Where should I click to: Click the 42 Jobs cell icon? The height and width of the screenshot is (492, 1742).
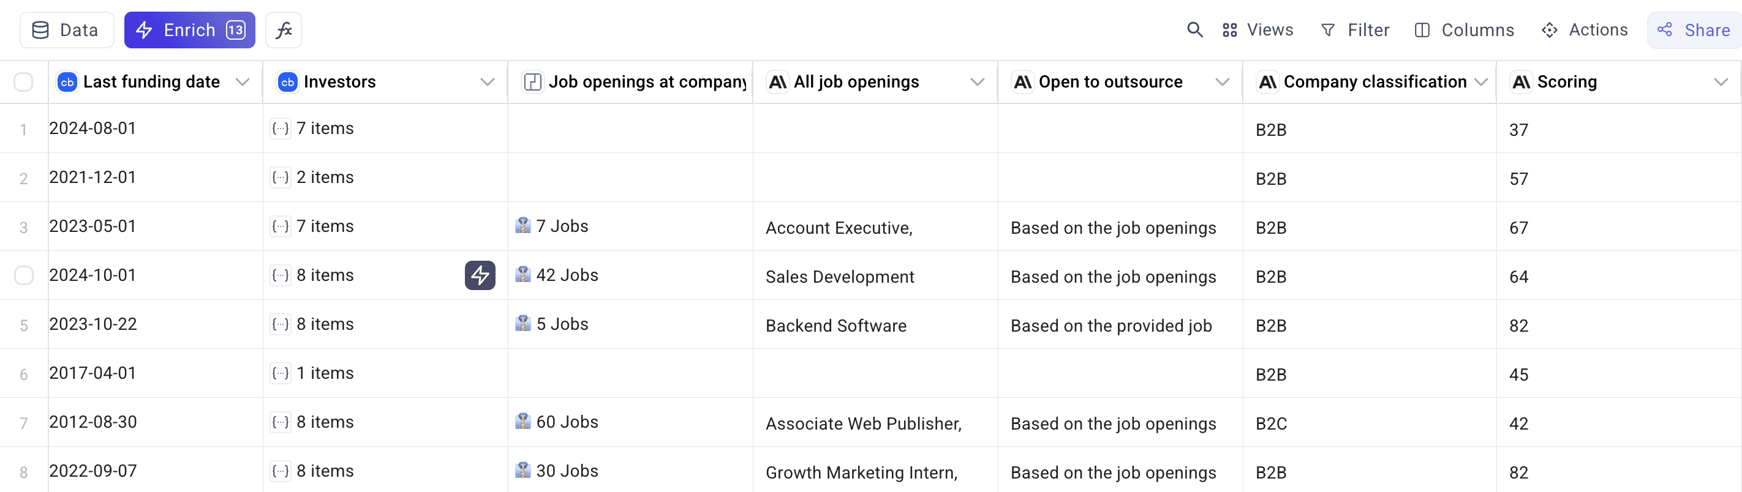tap(522, 274)
